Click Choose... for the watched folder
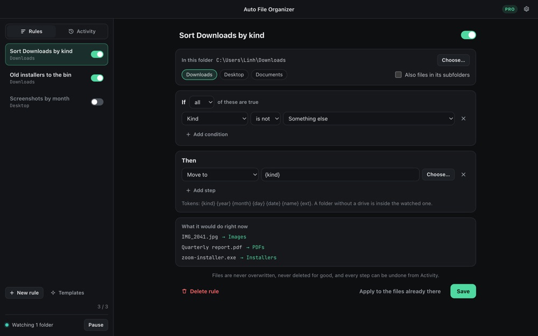This screenshot has width=538, height=336. click(x=453, y=60)
